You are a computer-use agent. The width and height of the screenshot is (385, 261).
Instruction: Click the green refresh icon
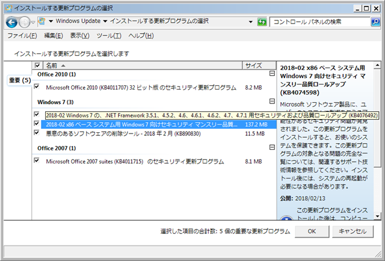[262, 22]
